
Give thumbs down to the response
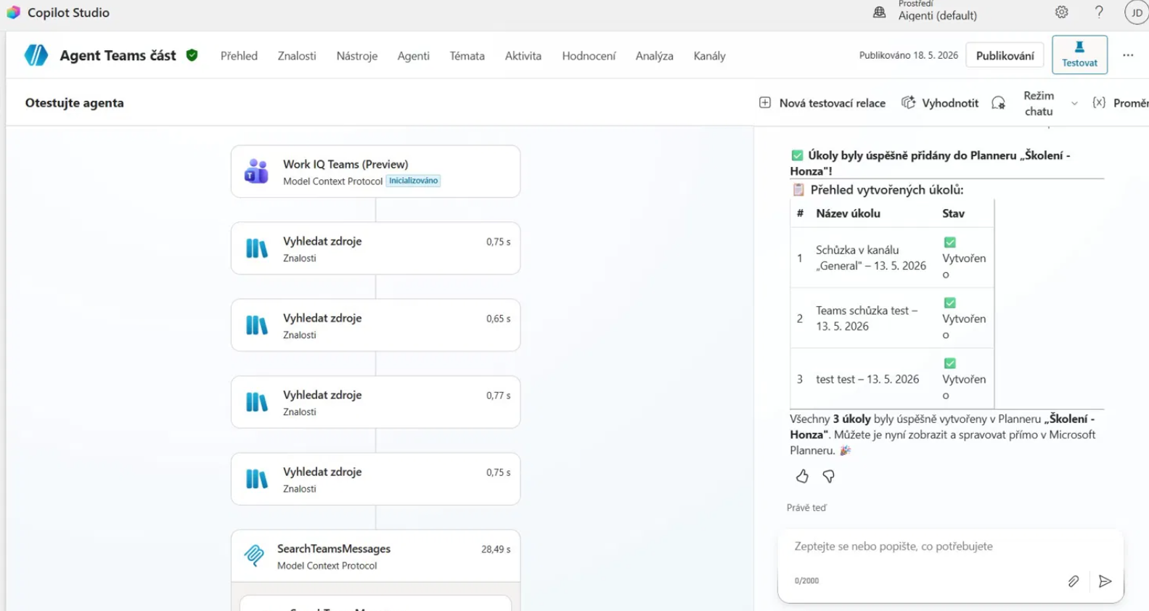coord(828,476)
